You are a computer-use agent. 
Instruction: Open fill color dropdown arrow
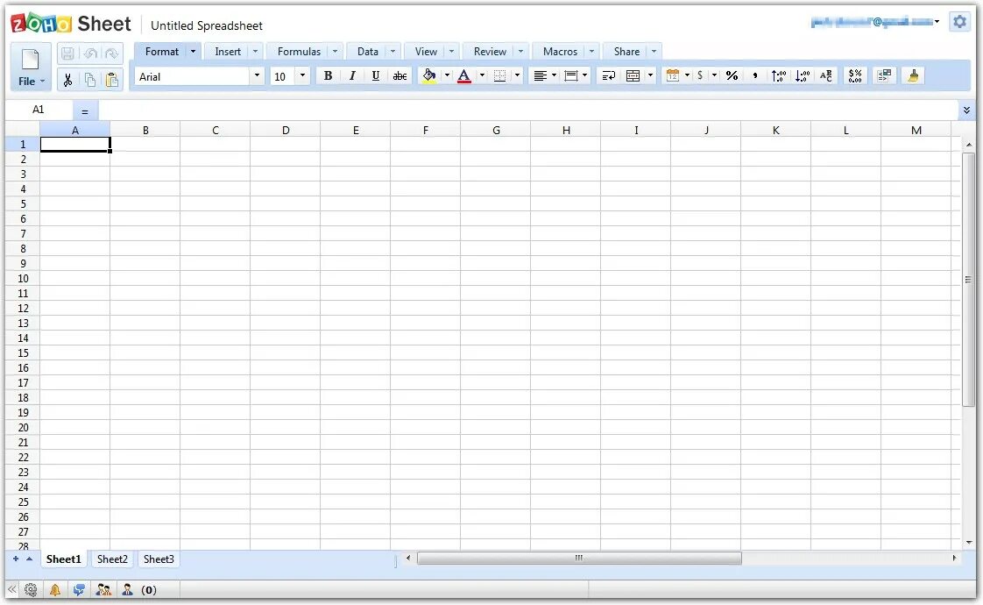click(x=447, y=75)
